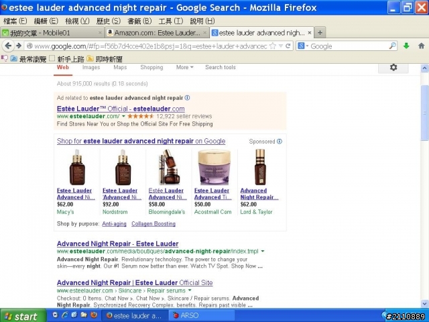Viewport: 429px width, 322px height.
Task: Click the search magnifier in the search box
Action: pos(392,46)
